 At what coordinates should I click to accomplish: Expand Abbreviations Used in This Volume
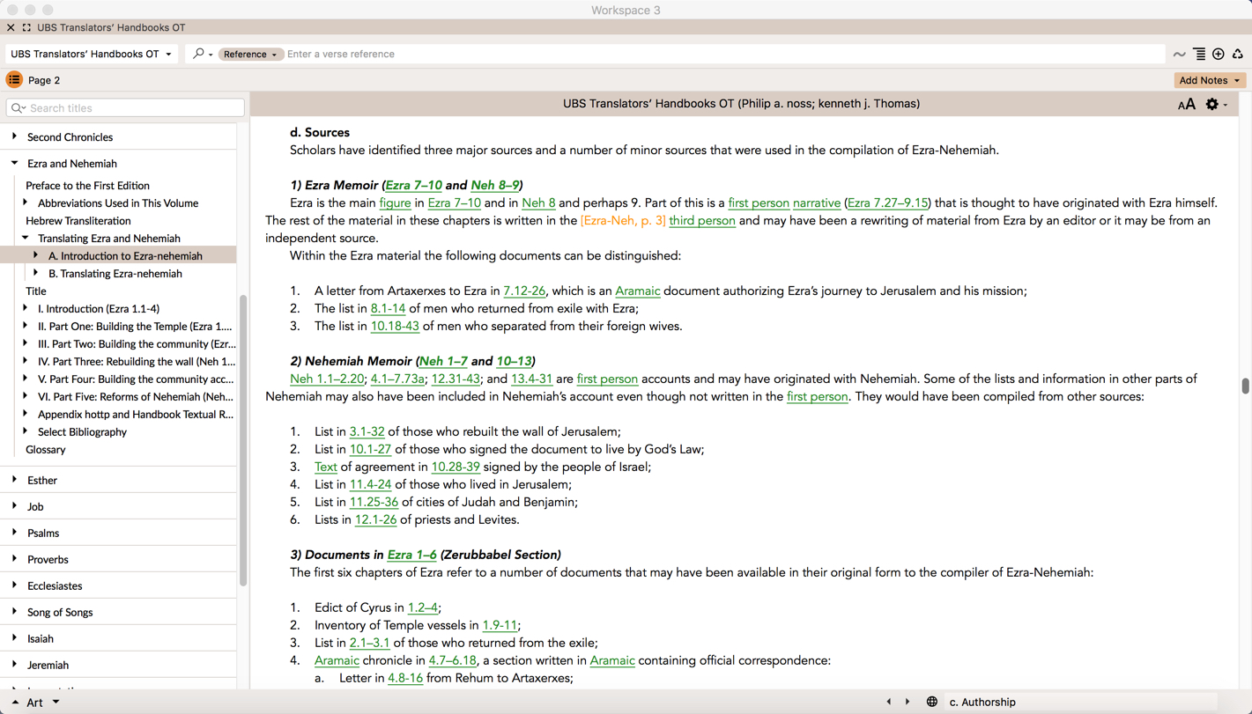pyautogui.click(x=26, y=202)
